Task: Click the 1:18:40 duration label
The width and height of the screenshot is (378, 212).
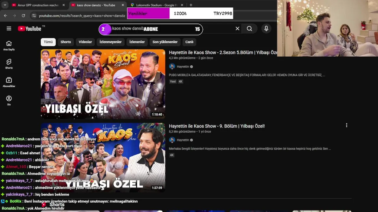Action: tap(157, 114)
